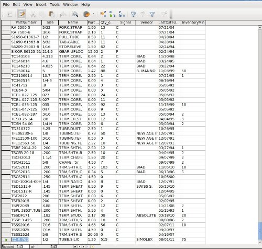Click the row selector for RA 2500-5

[x=6, y=28]
